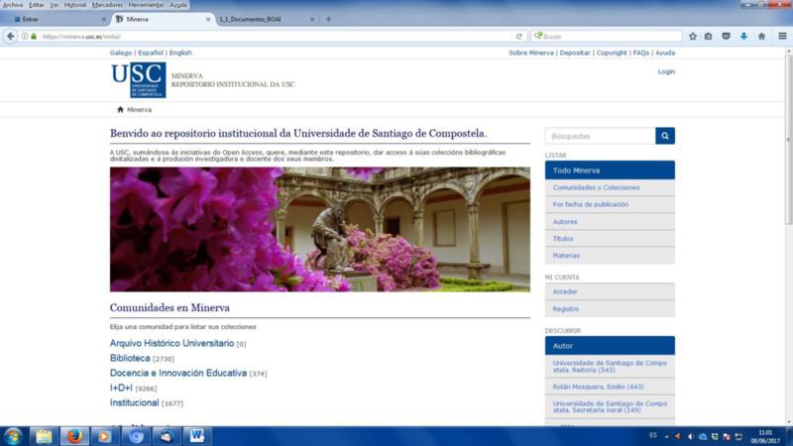793x446 pixels.
Task: Click the browser back arrow button
Action: [x=10, y=37]
